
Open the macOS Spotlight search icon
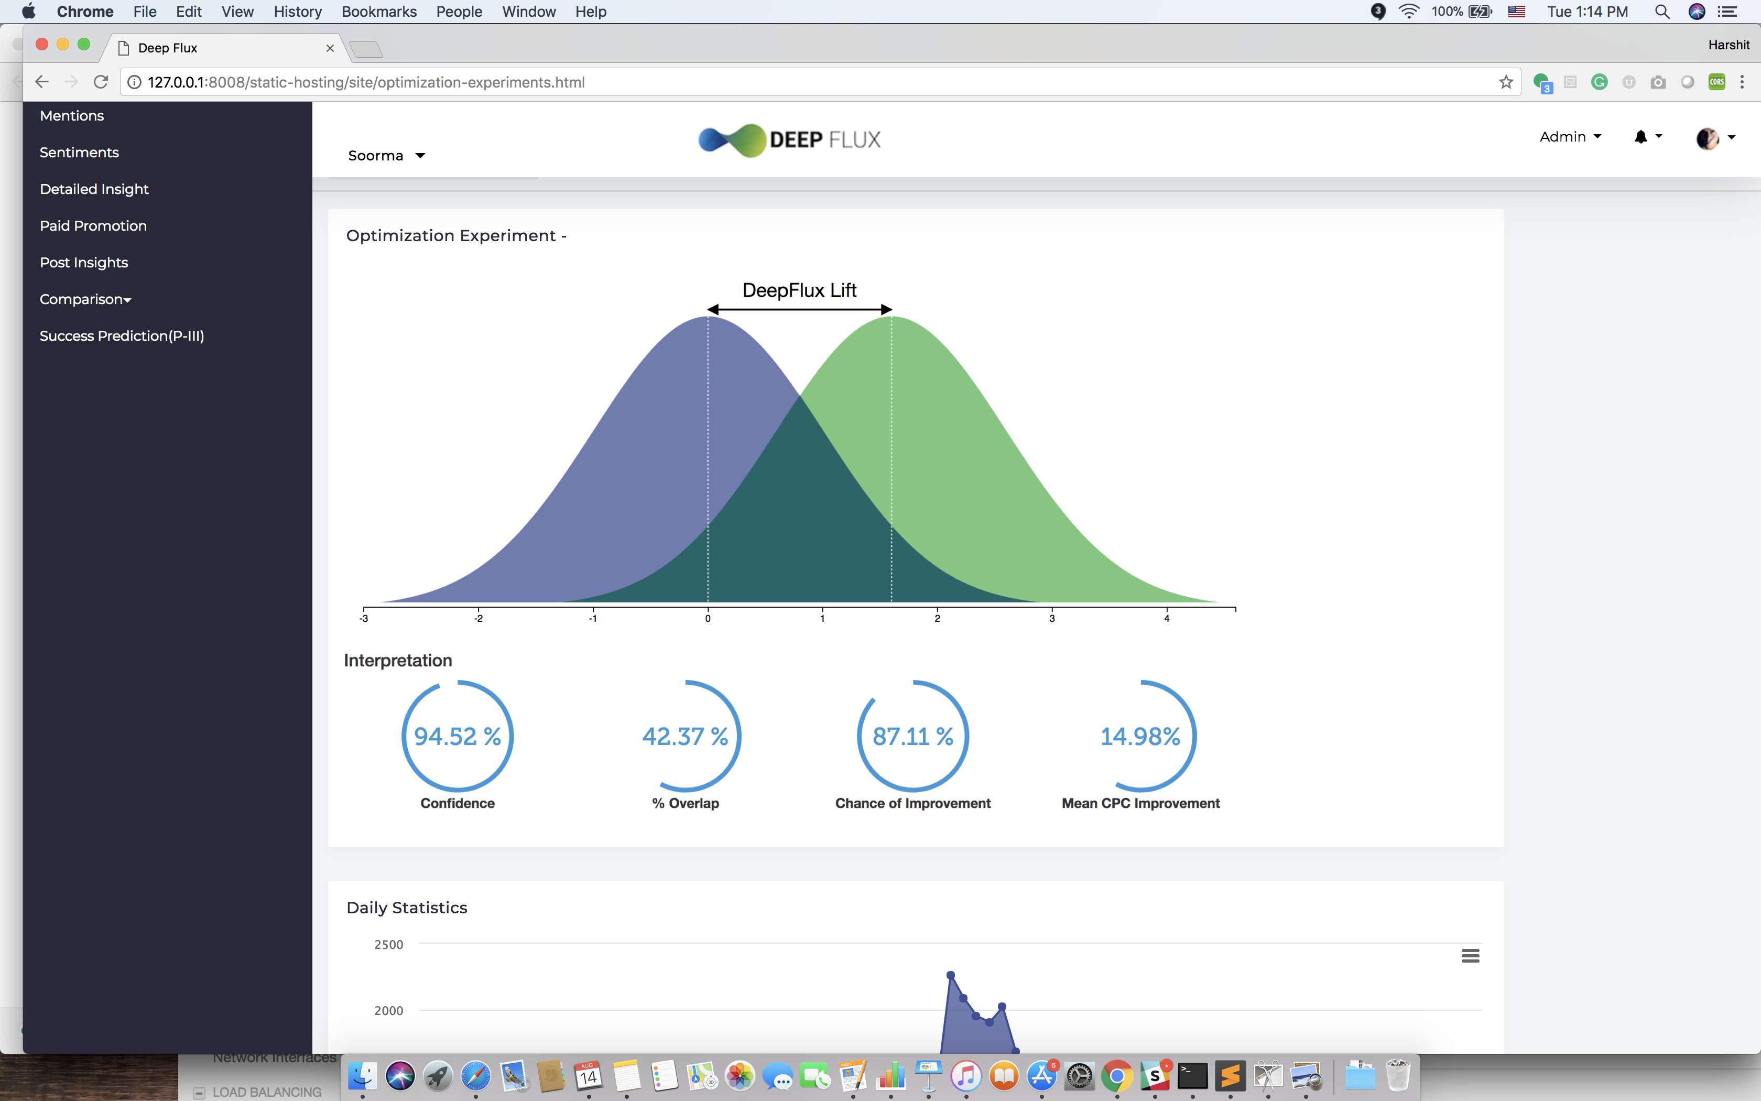coord(1661,12)
